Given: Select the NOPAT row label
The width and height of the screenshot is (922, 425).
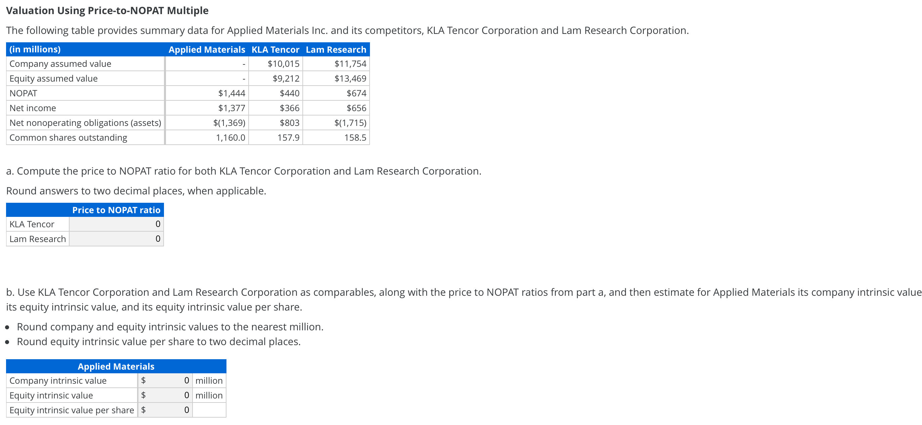Looking at the screenshot, I should click(23, 93).
